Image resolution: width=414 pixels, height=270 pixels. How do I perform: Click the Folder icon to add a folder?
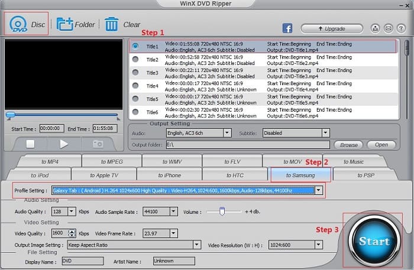point(64,24)
